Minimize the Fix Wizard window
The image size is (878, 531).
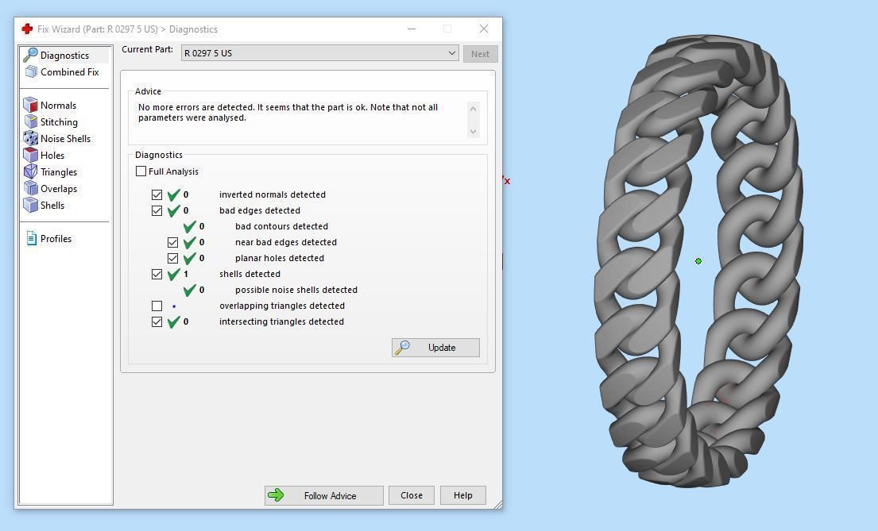[412, 29]
